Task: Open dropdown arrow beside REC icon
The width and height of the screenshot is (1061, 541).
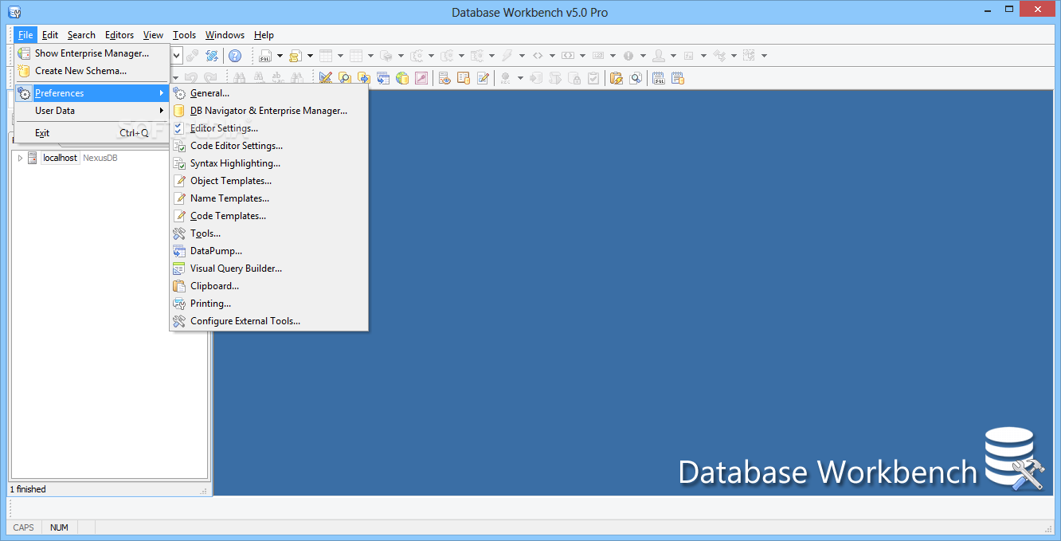Action: pyautogui.click(x=520, y=78)
